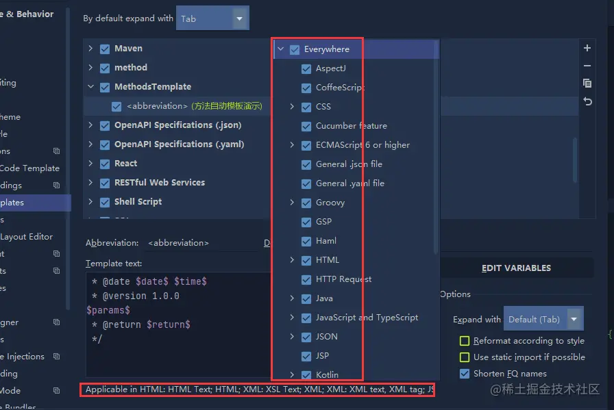Expand the Maven template group
Image resolution: width=614 pixels, height=410 pixels.
tap(90, 48)
